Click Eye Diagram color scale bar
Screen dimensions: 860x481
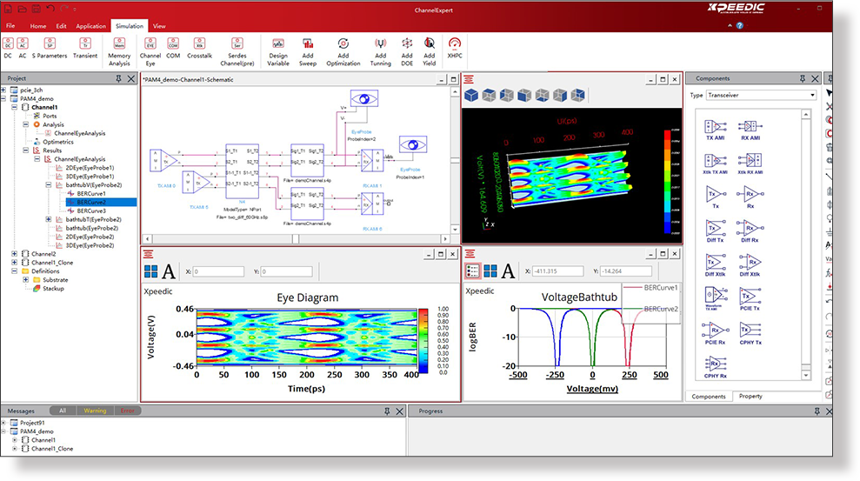(x=423, y=341)
